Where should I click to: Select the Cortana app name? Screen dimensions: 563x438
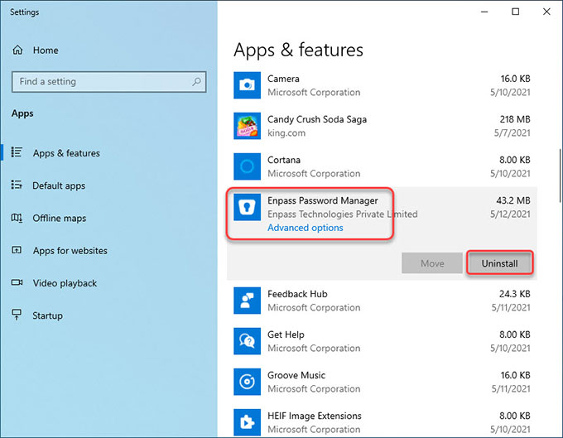click(284, 160)
